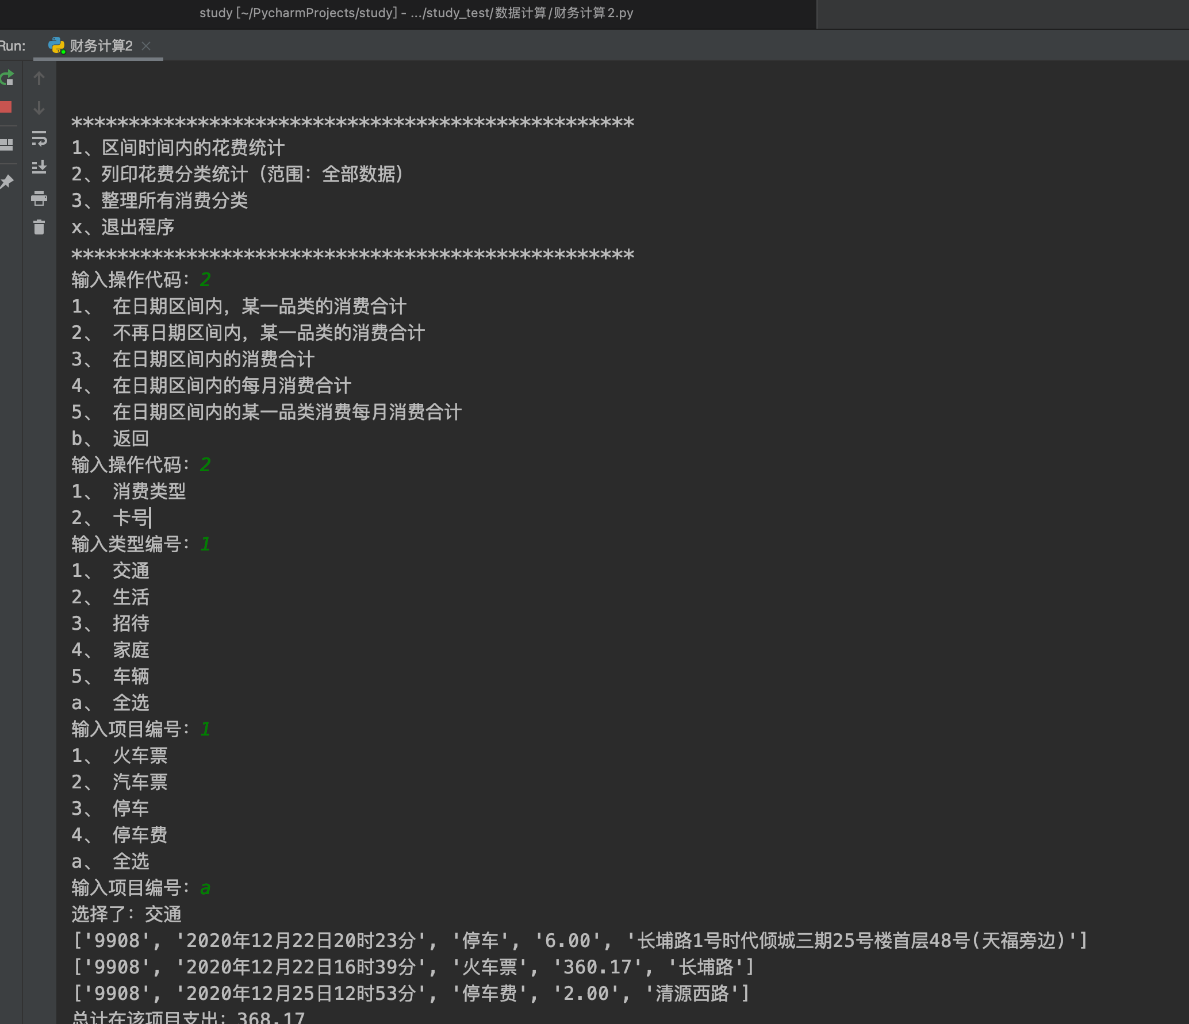Click the top asterisk separator line

(x=352, y=122)
